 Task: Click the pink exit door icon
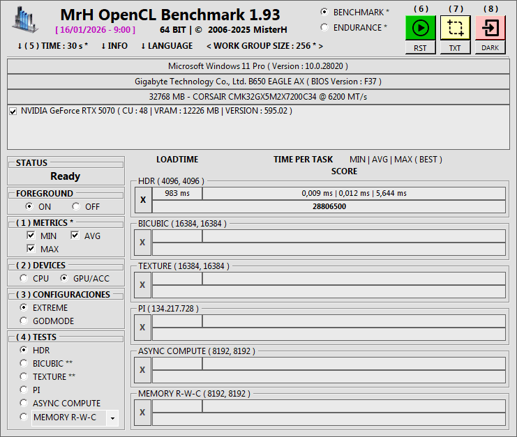tap(490, 28)
